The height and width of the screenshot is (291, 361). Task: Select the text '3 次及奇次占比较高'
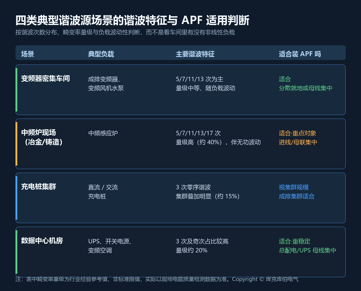202,241
